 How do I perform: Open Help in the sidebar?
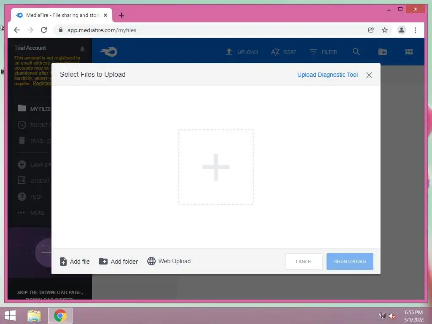pyautogui.click(x=30, y=197)
